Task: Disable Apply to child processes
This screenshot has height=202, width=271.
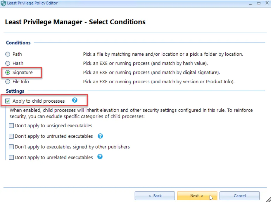Action: click(x=7, y=101)
